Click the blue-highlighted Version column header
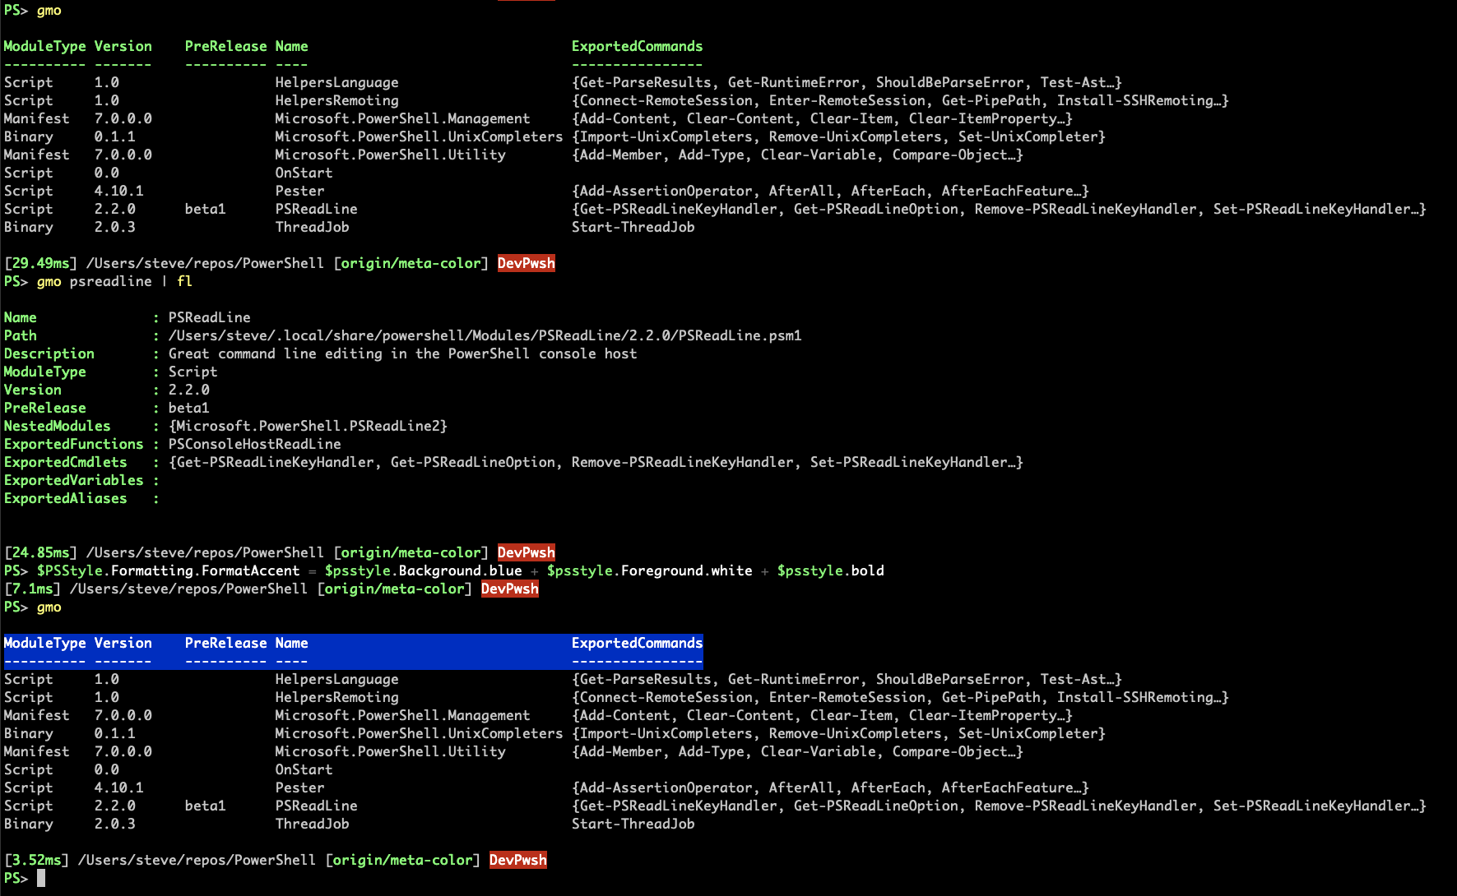 [x=123, y=643]
